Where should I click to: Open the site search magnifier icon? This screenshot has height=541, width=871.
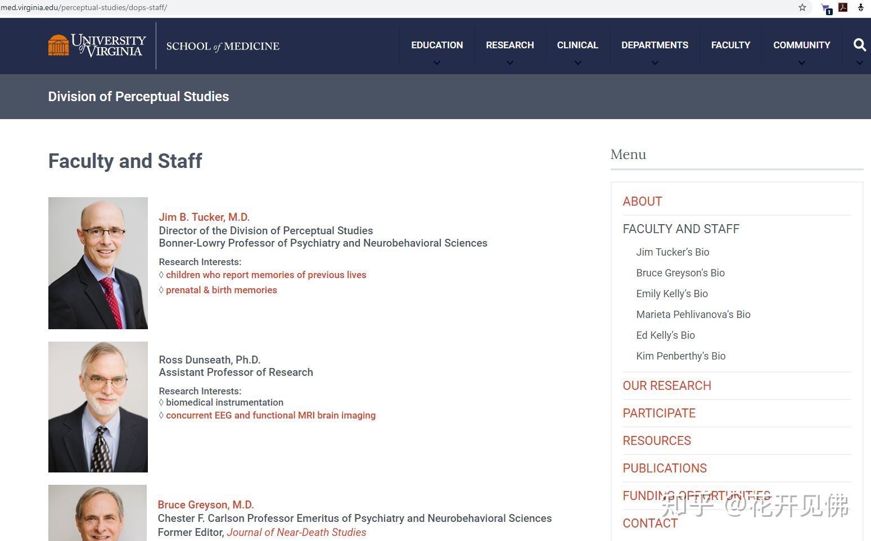(x=859, y=45)
